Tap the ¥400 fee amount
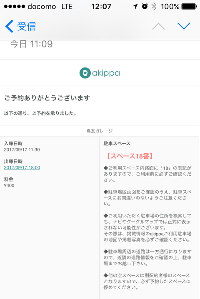200x299 pixels. point(9,185)
